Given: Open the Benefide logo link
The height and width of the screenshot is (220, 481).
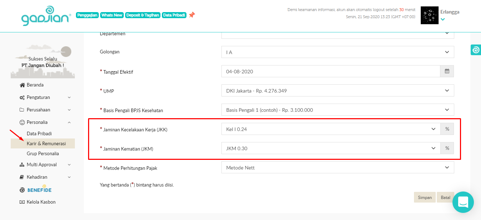Looking at the screenshot, I should tap(36, 189).
